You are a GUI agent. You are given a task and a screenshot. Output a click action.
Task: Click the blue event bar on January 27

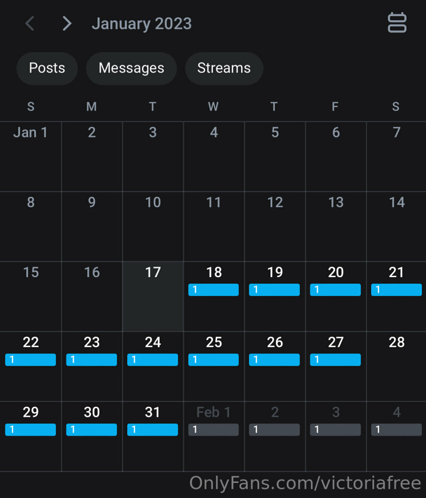pos(335,360)
